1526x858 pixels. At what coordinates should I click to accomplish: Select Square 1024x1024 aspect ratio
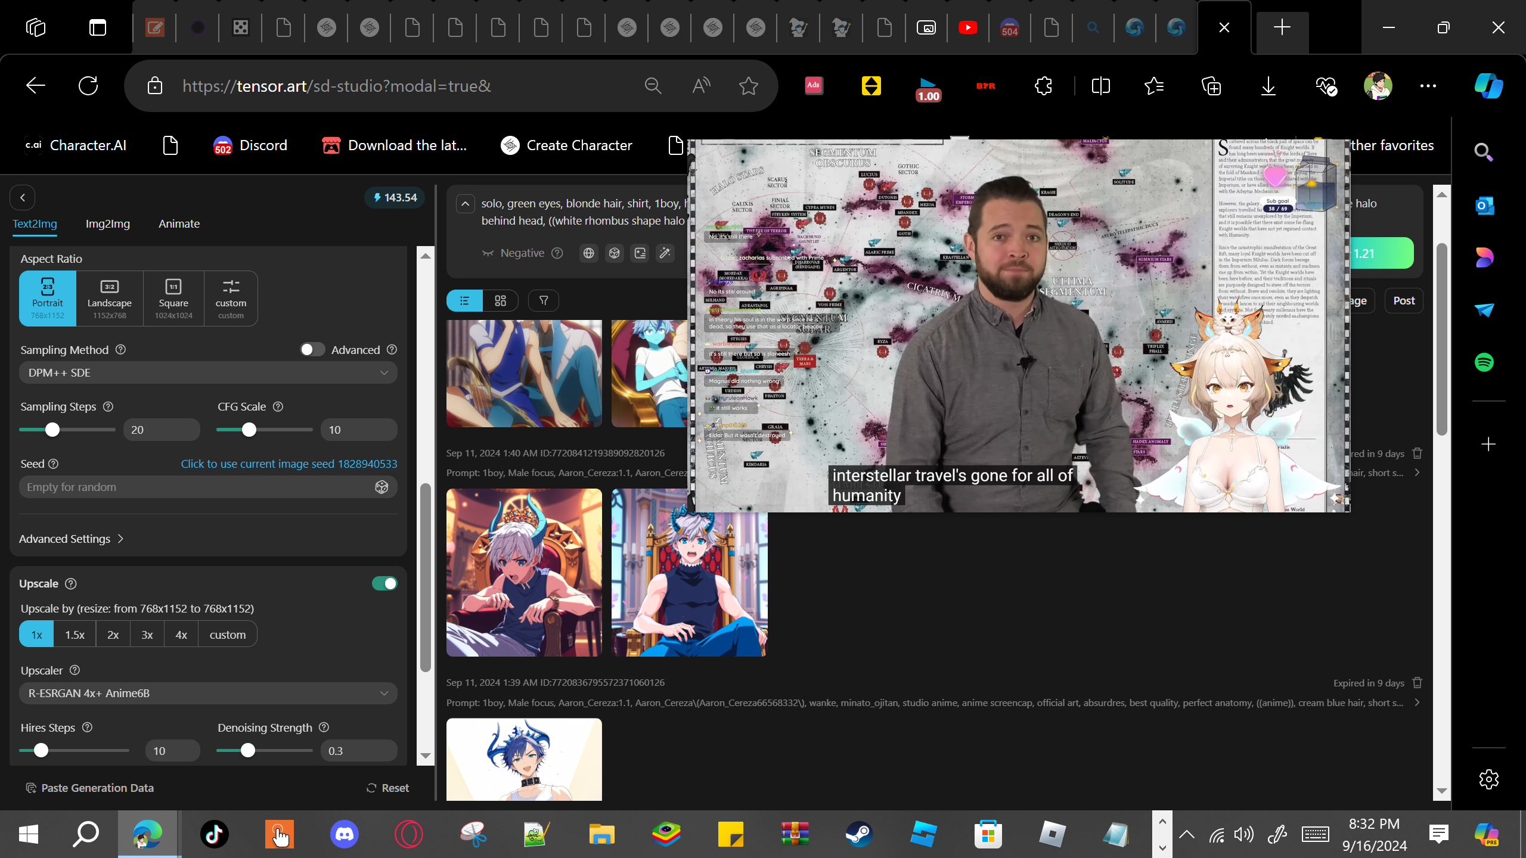click(x=173, y=299)
